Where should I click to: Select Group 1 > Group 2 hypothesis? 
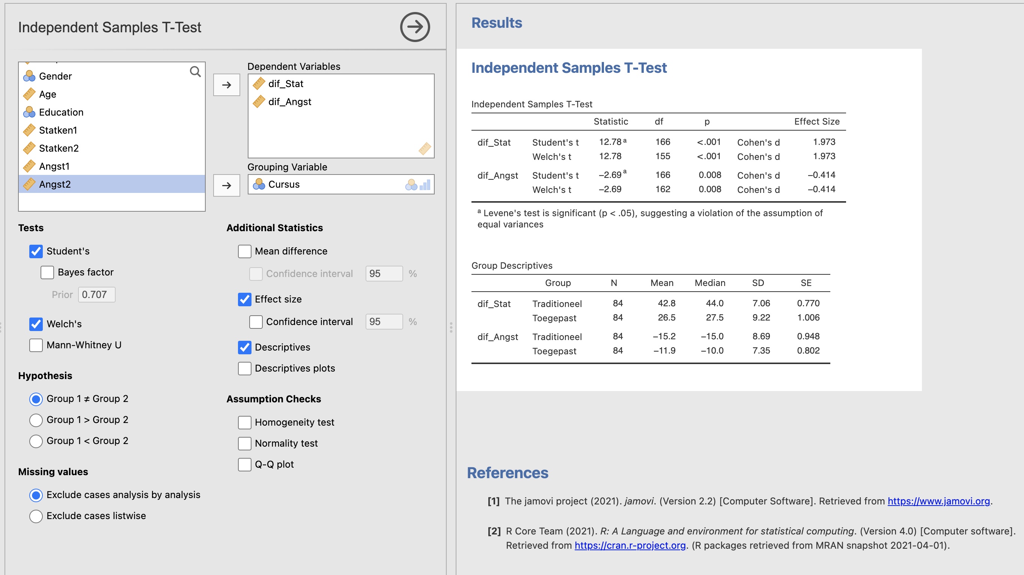36,420
